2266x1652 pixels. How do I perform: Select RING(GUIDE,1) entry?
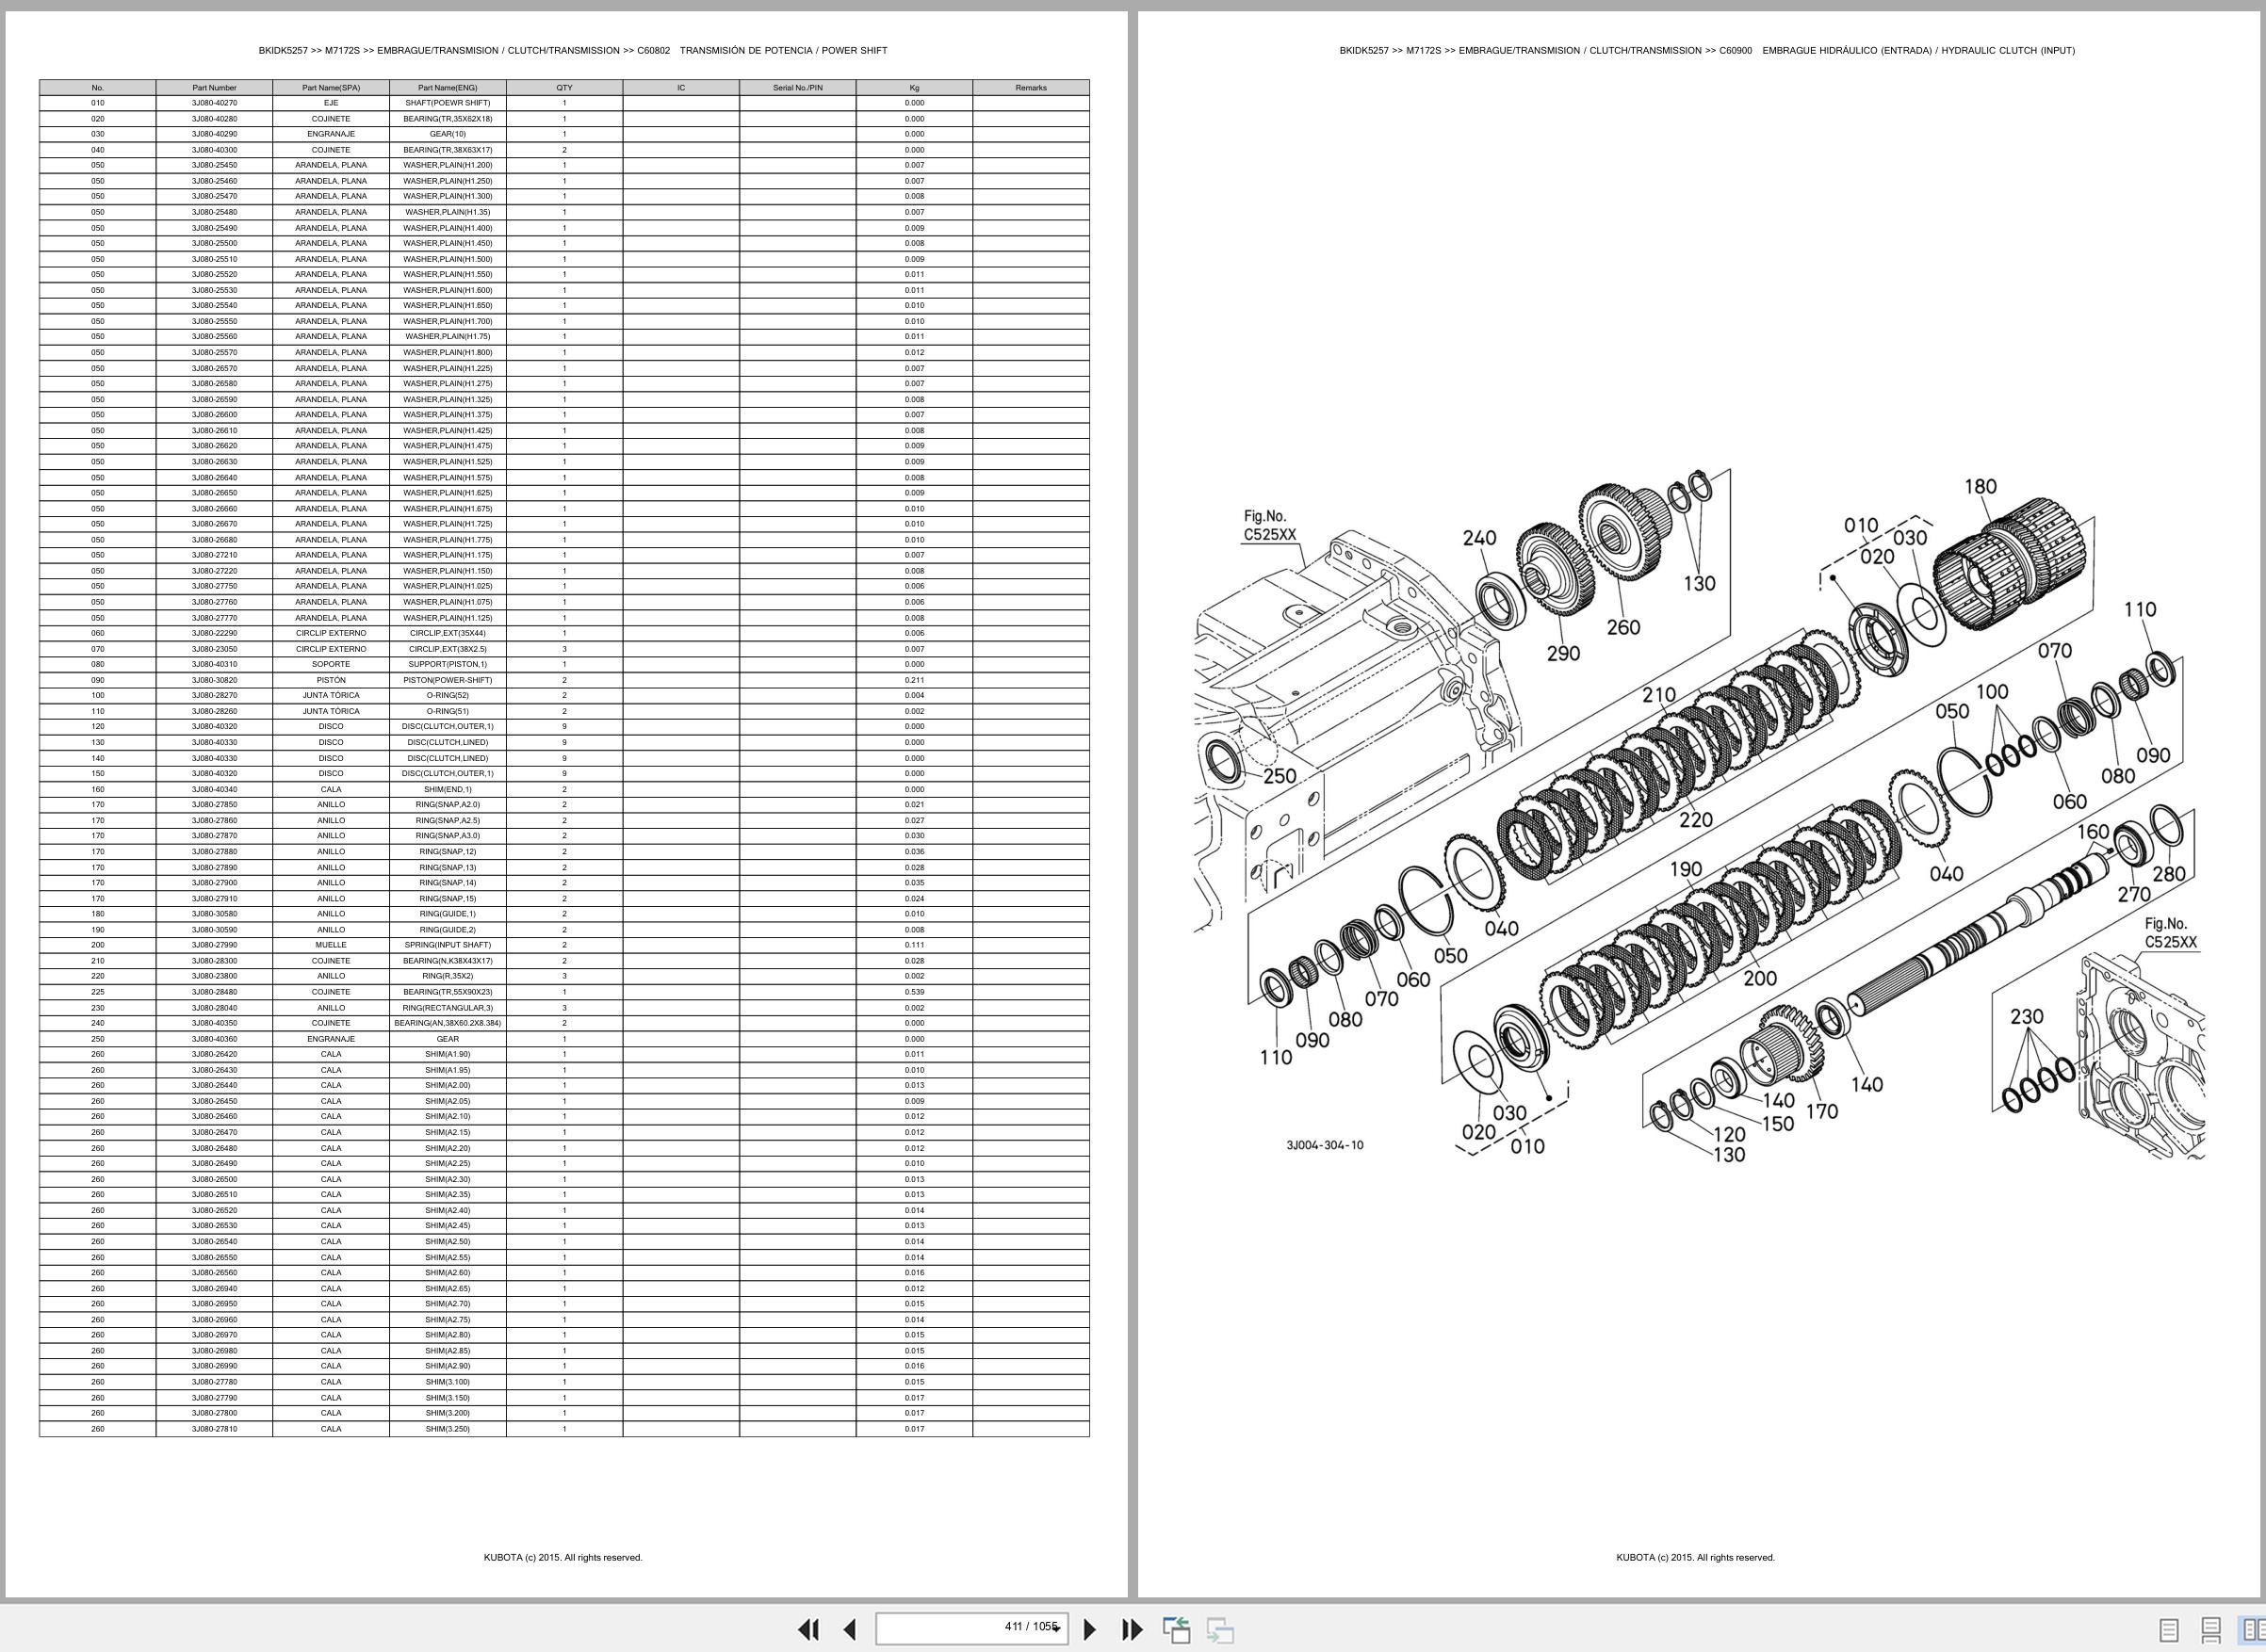448,914
